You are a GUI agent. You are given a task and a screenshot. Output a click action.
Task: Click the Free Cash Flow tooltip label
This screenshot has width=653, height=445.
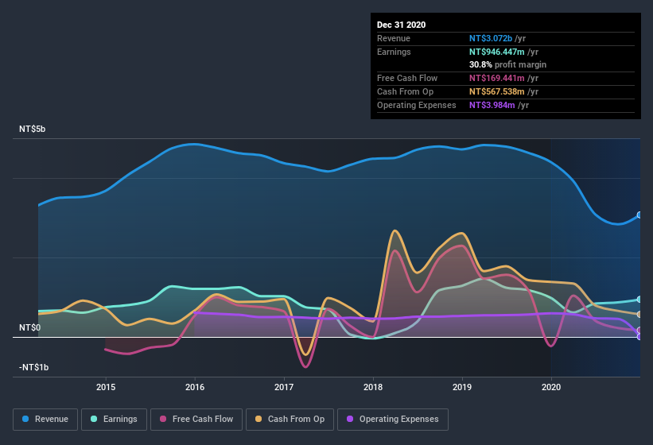[x=407, y=78]
